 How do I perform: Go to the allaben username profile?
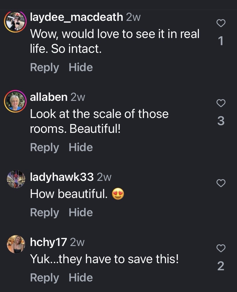click(49, 97)
